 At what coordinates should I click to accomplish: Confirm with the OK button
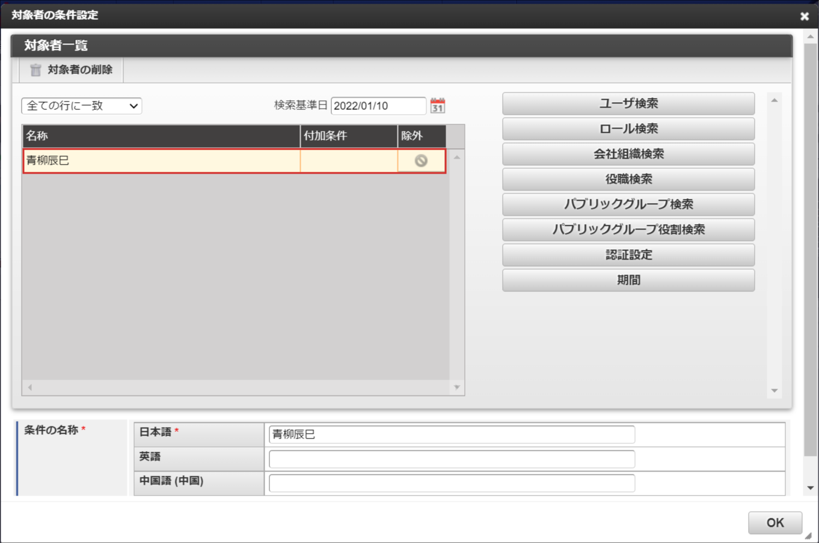click(x=775, y=523)
